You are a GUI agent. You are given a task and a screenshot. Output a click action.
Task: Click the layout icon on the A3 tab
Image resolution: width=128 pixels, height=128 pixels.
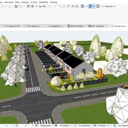pyautogui.click(x=90, y=26)
